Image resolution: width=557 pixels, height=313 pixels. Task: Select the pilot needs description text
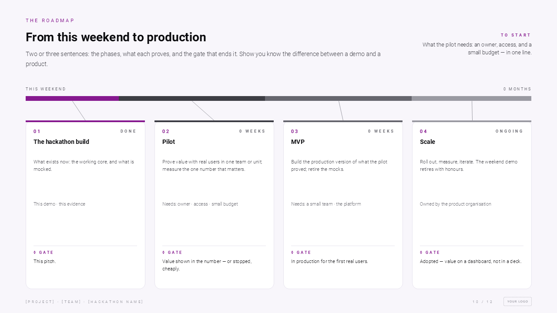(477, 48)
